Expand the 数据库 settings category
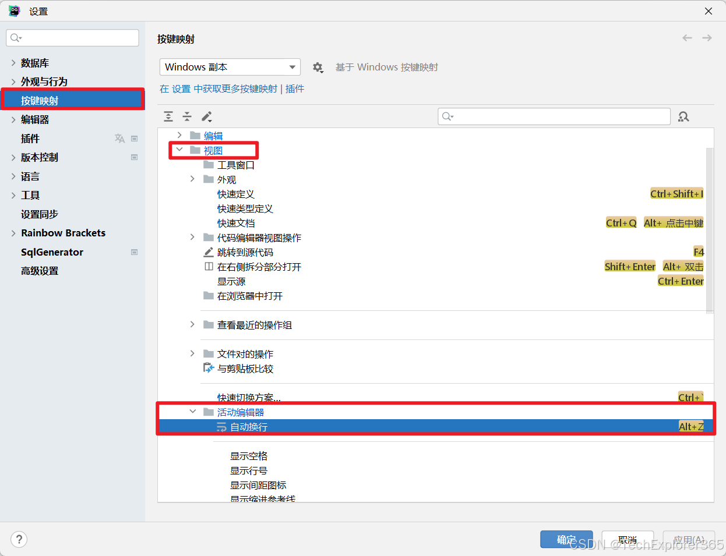 13,63
